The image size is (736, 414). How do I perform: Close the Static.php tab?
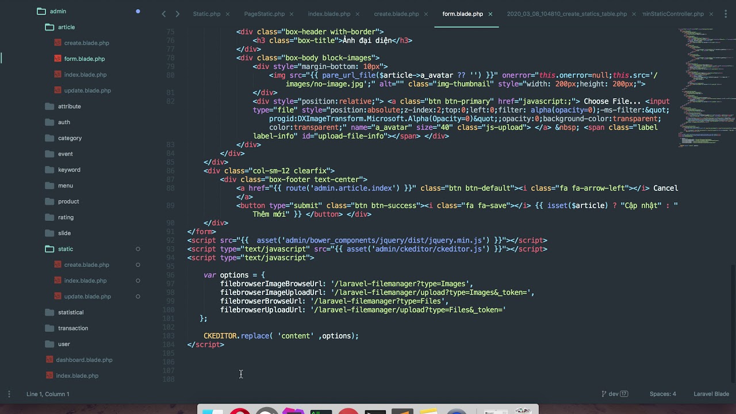[228, 14]
